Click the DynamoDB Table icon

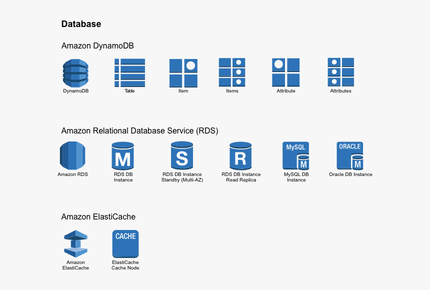(x=129, y=73)
